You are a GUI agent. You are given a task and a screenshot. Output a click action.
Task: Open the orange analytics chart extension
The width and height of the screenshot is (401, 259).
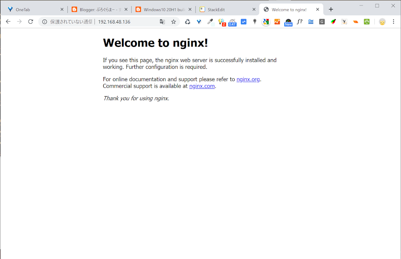pos(277,22)
